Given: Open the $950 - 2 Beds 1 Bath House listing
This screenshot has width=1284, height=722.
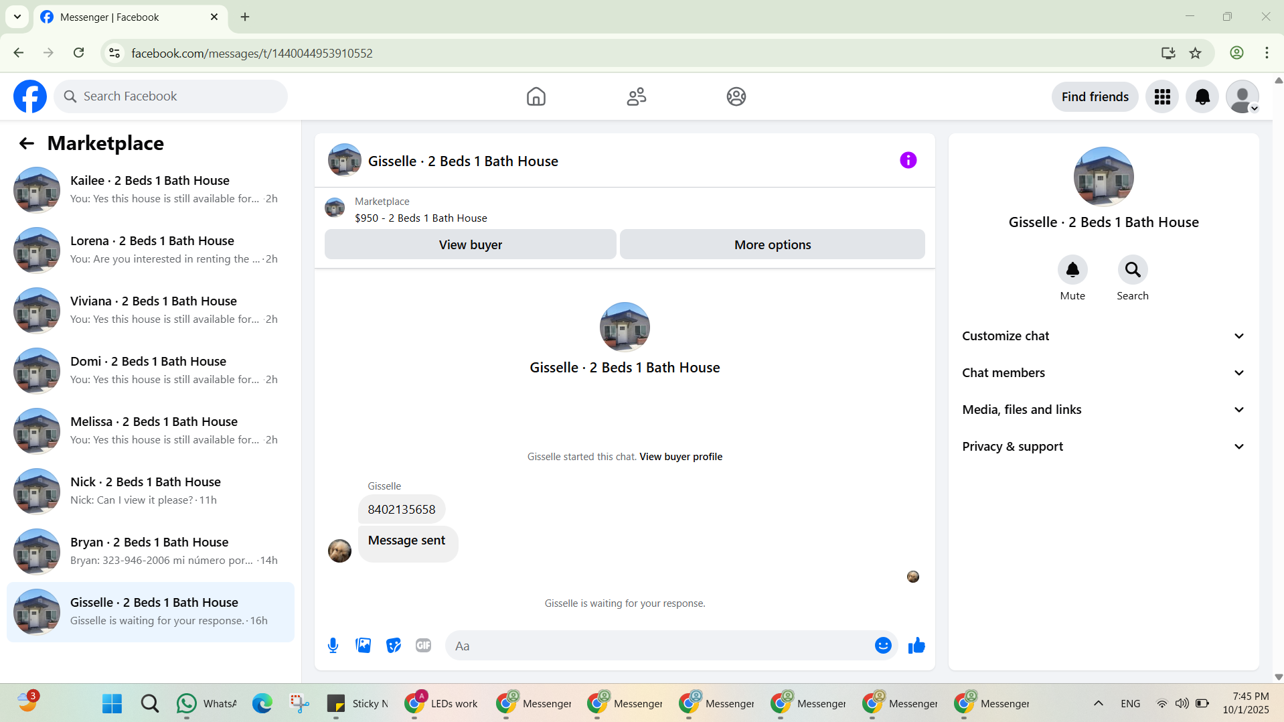Looking at the screenshot, I should tap(421, 218).
